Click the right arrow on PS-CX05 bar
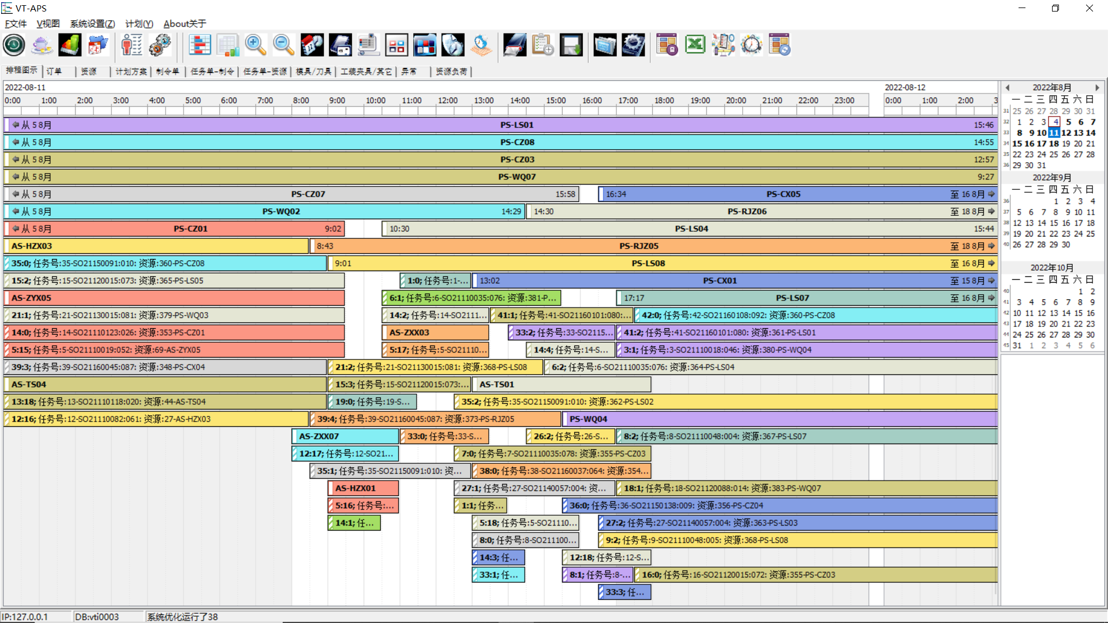This screenshot has height=623, width=1108. [x=991, y=194]
